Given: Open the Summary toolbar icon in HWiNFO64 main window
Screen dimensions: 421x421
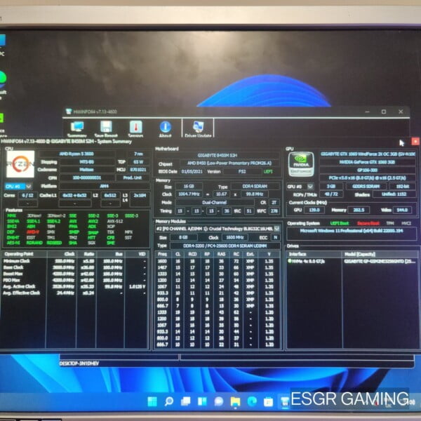Looking at the screenshot, I should pos(77,129).
